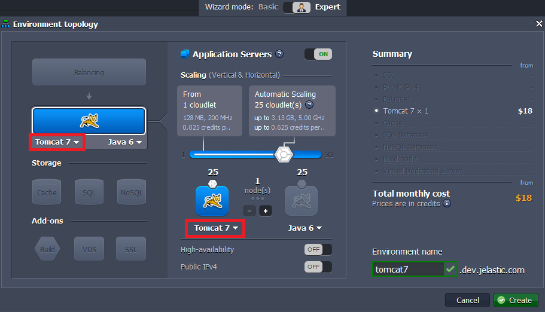Click the Prices in credits info icon

[x=447, y=203]
